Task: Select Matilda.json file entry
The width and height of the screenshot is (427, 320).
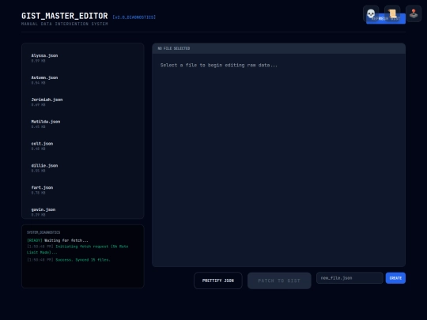Action: tap(83, 124)
